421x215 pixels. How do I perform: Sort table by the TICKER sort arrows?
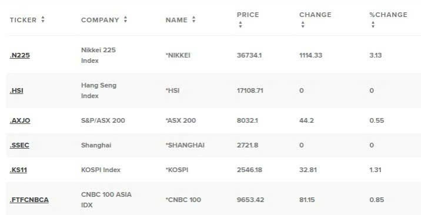pos(43,19)
